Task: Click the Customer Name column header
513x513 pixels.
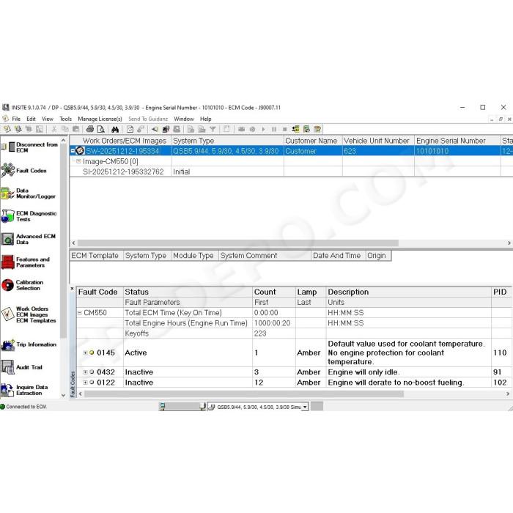Action: pyautogui.click(x=313, y=141)
